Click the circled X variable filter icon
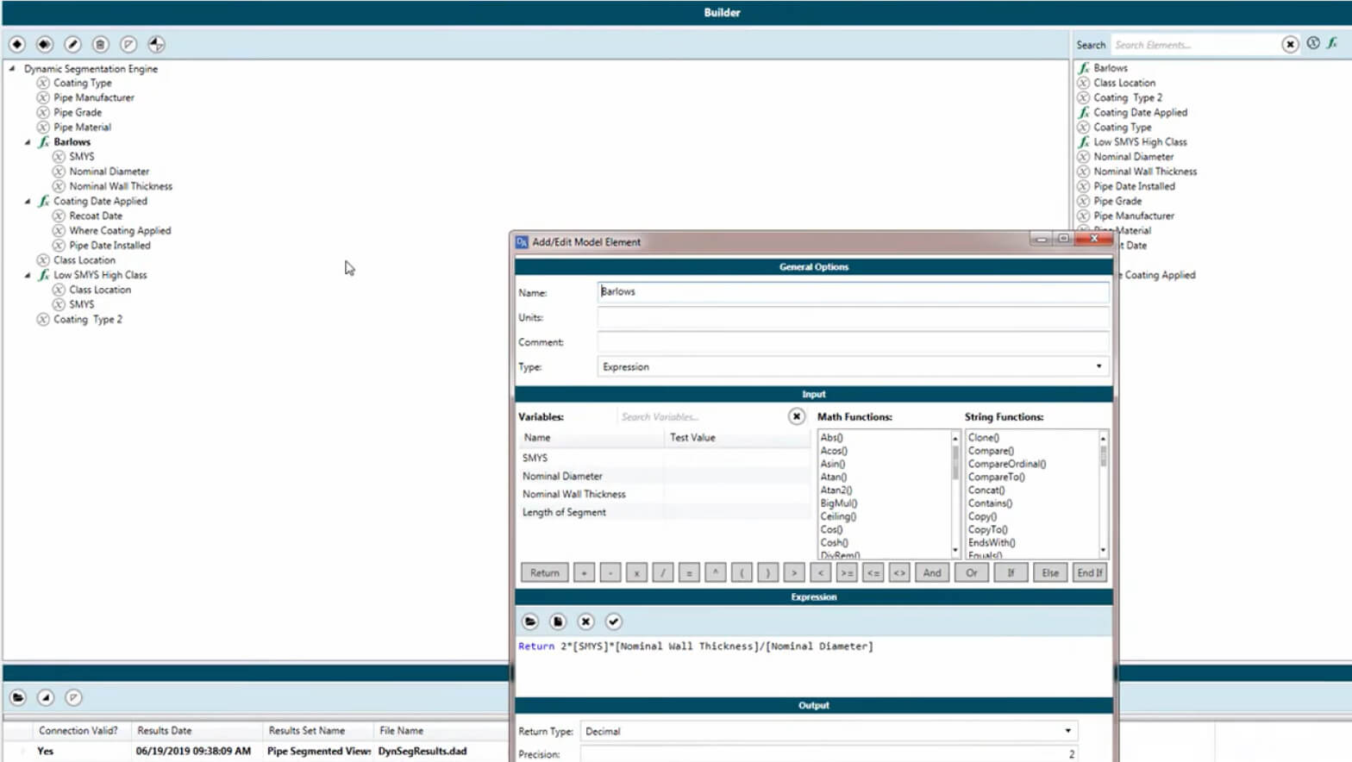Image resolution: width=1352 pixels, height=762 pixels. click(x=1312, y=43)
